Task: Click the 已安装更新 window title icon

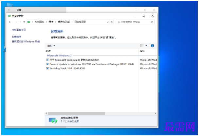Action: (9, 16)
